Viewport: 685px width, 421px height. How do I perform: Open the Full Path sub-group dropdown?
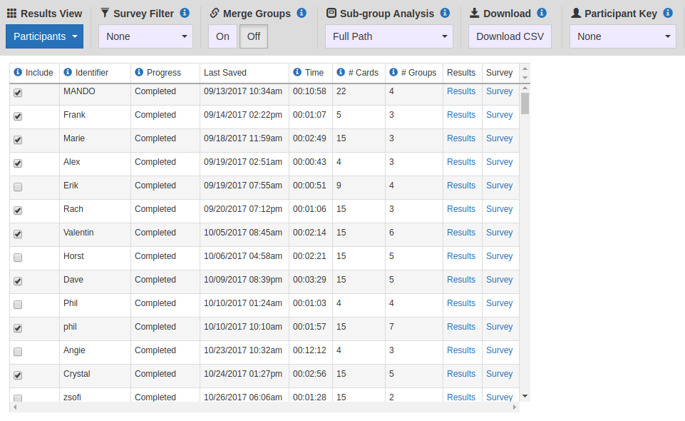click(x=388, y=36)
